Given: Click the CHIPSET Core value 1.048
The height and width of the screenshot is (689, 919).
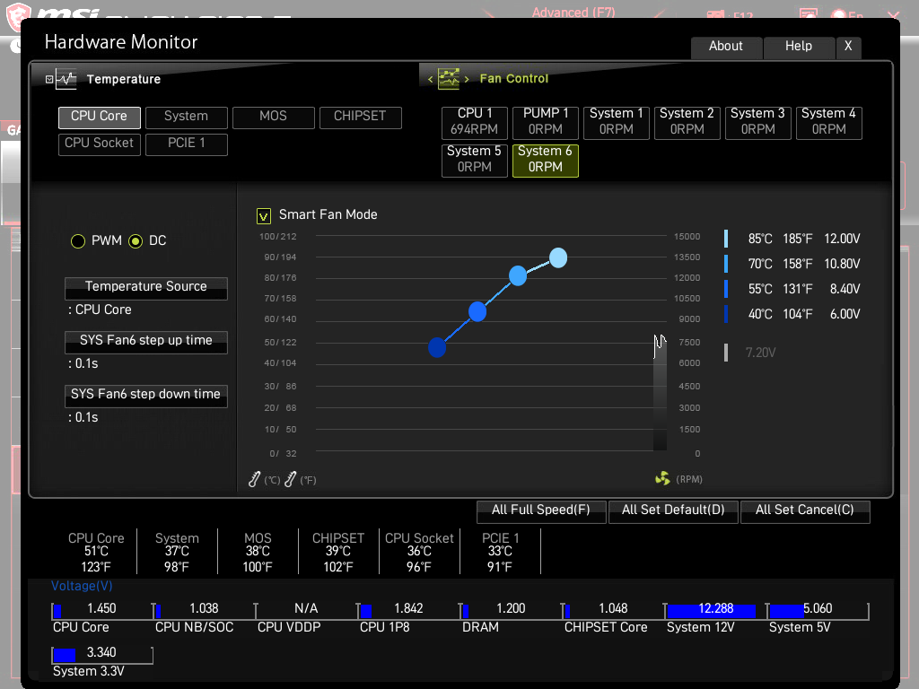Looking at the screenshot, I should 613,609.
